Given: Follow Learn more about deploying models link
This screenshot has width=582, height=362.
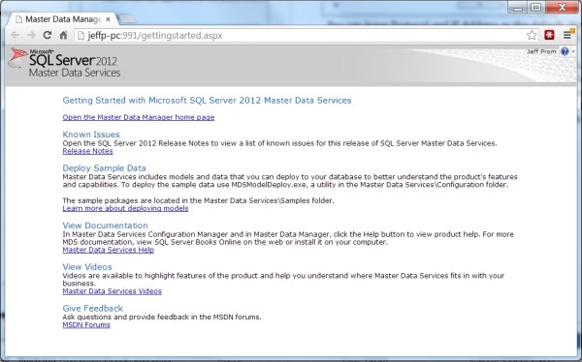Looking at the screenshot, I should [x=125, y=208].
